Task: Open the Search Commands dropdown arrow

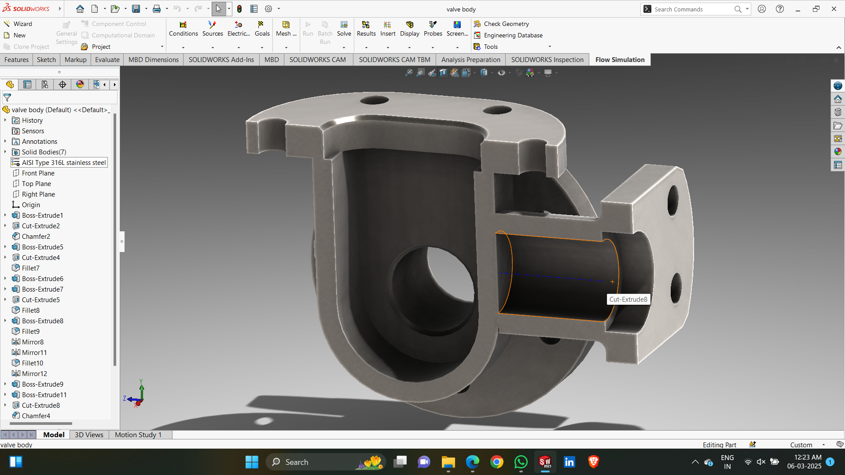Action: (747, 9)
